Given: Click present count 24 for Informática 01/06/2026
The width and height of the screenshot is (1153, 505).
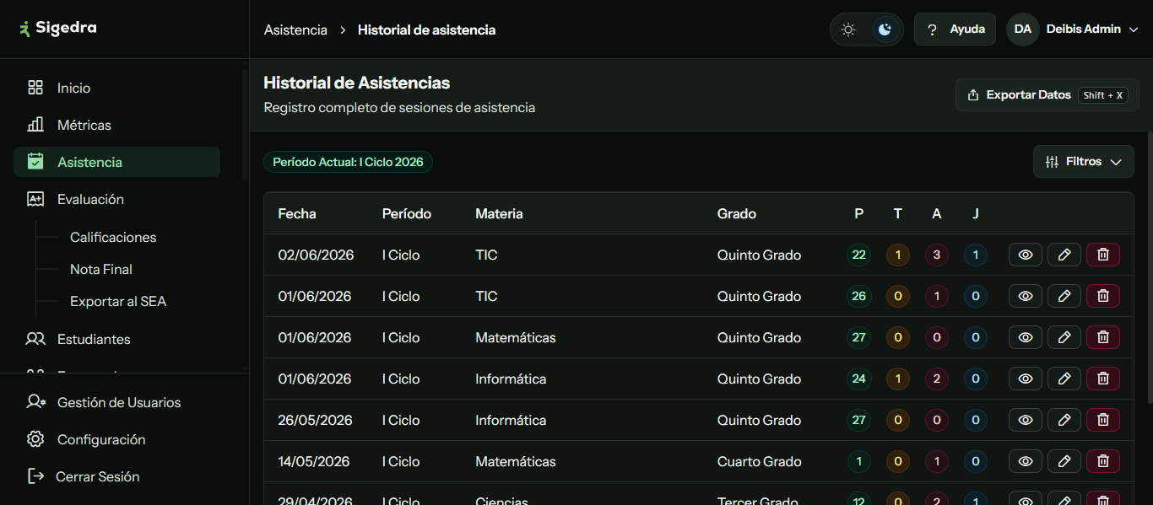Looking at the screenshot, I should pyautogui.click(x=858, y=379).
